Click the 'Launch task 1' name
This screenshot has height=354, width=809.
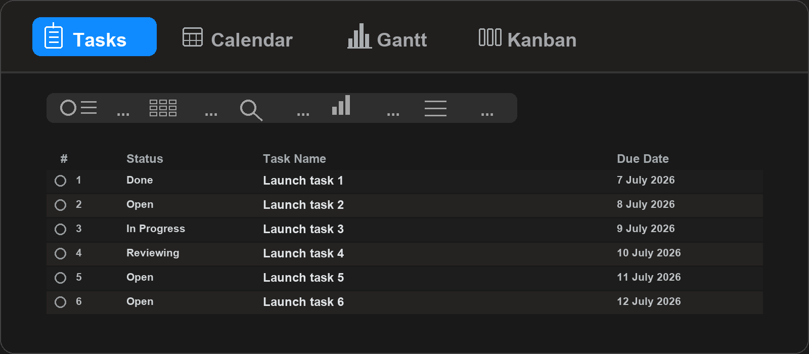click(303, 181)
